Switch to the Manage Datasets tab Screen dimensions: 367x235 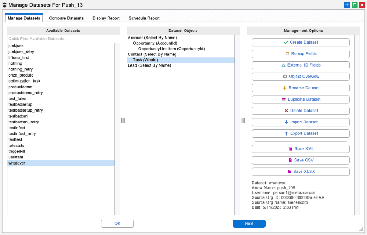24,18
